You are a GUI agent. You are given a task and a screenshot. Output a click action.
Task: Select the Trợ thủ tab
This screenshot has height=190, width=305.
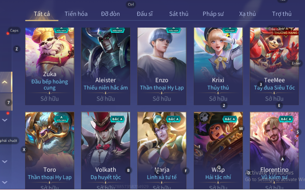click(x=282, y=14)
